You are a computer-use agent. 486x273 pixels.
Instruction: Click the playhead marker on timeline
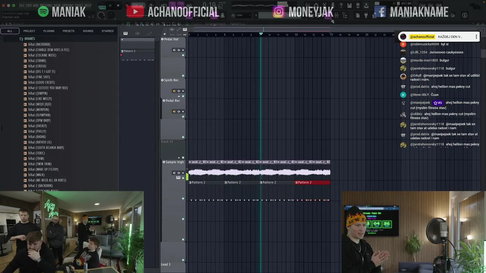[x=261, y=34]
